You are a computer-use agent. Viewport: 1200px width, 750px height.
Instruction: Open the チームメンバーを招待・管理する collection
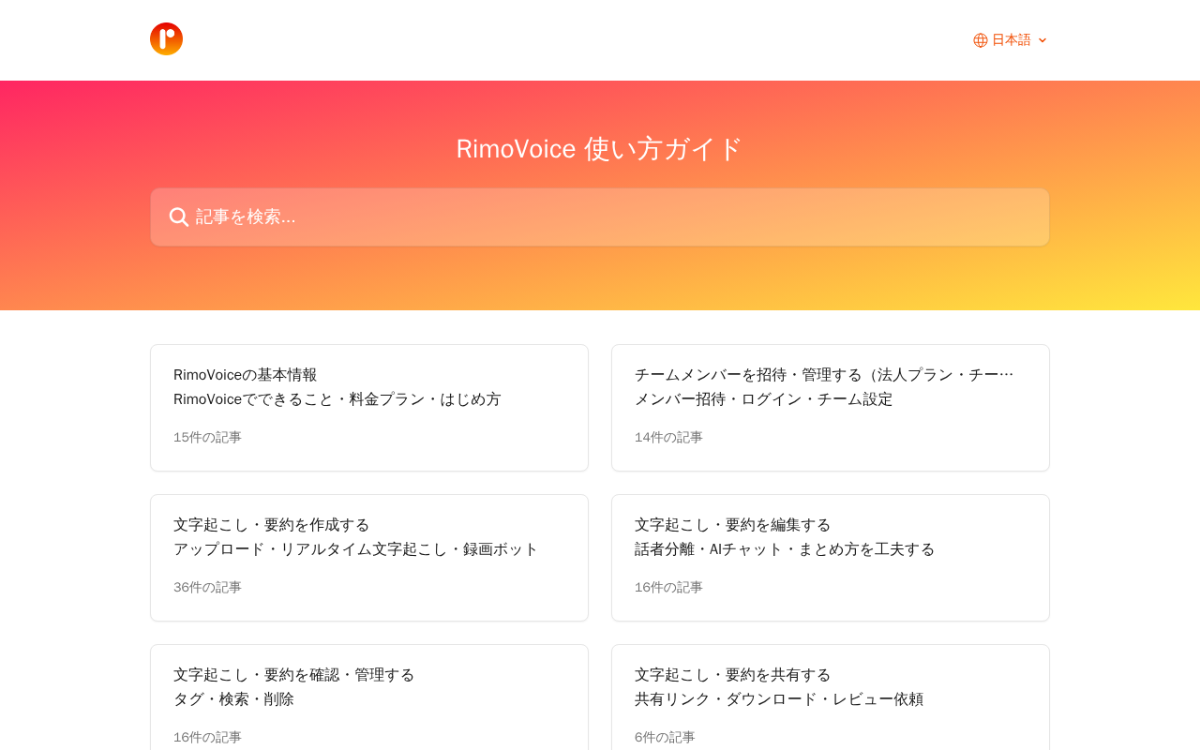point(831,408)
